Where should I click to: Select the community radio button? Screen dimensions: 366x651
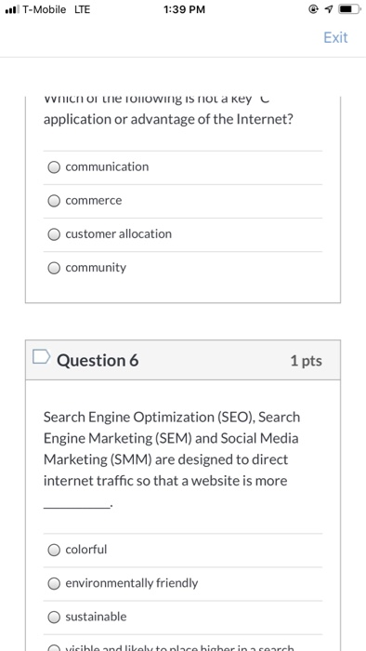pos(54,268)
